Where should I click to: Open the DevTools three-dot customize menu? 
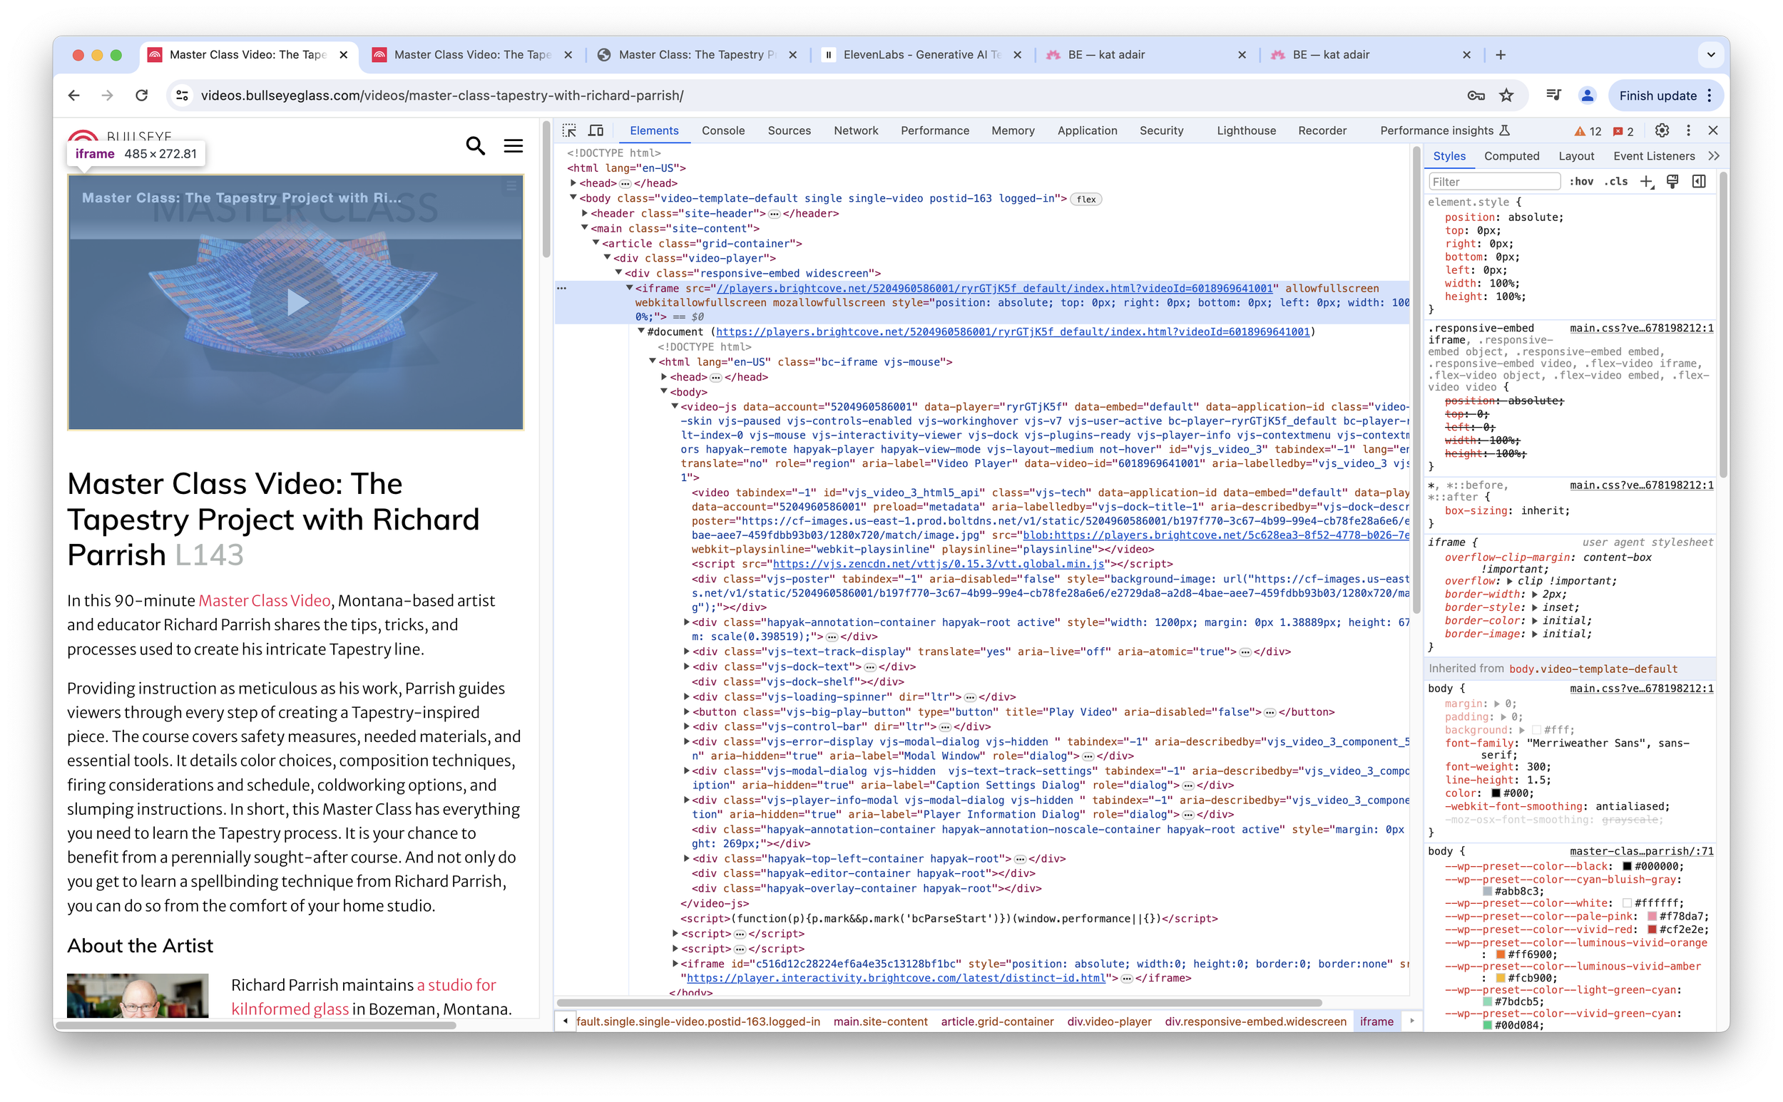[1687, 130]
